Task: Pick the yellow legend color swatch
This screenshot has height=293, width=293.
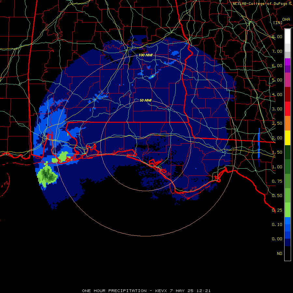Action: [x=287, y=138]
